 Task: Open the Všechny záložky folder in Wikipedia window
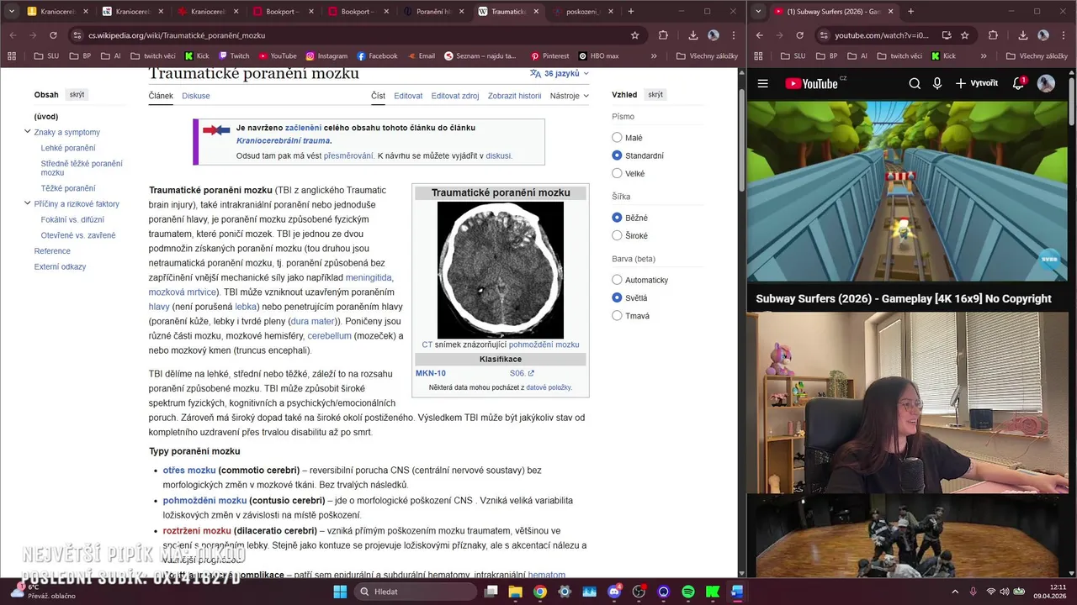click(707, 56)
